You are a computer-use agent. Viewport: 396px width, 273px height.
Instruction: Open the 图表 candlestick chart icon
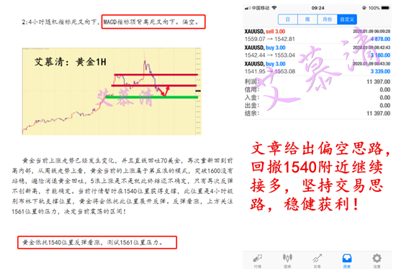(287, 258)
